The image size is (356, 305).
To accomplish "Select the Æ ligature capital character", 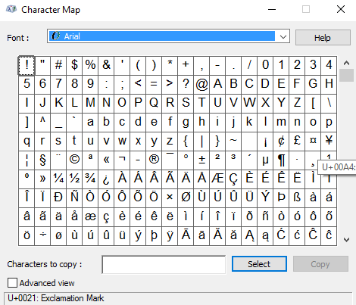I will click(217, 179).
